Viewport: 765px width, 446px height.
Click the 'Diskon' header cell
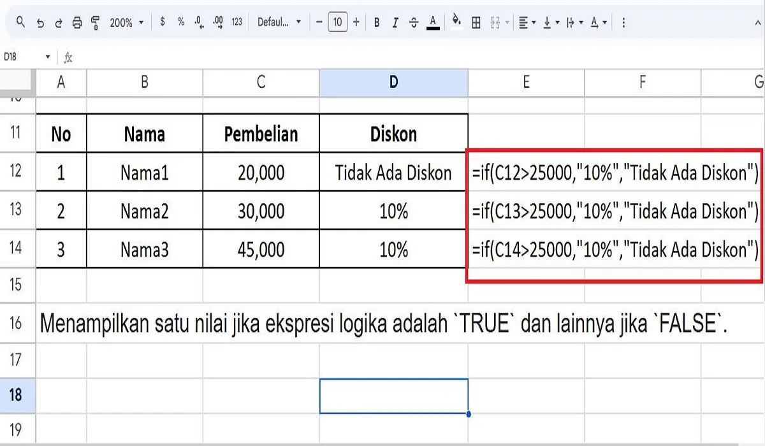(393, 133)
